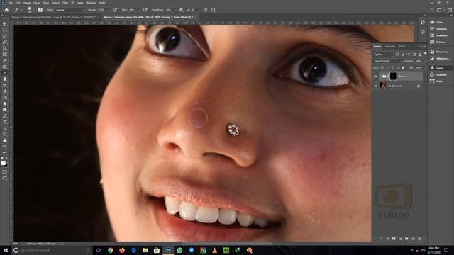Select the Clone Stamp tool

point(5,79)
